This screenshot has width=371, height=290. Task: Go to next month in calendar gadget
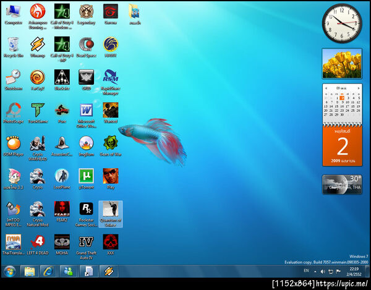359,88
